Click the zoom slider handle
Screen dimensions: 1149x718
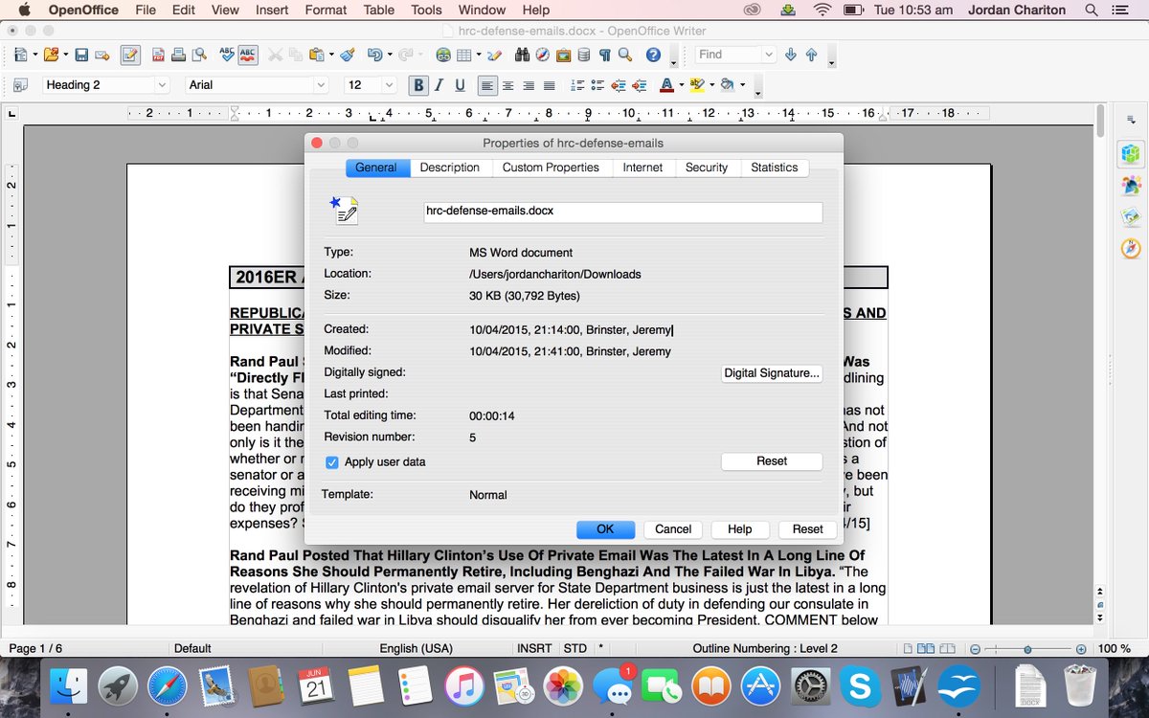tap(1027, 649)
